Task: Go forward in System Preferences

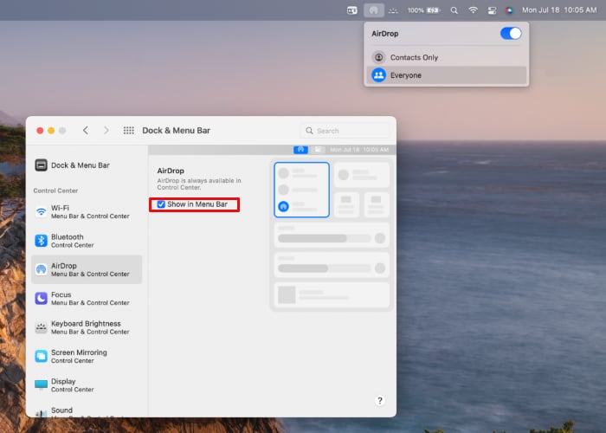Action: 106,130
